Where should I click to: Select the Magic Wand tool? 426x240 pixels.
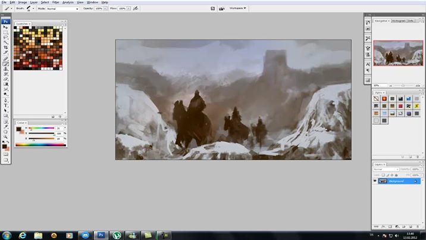[6, 42]
